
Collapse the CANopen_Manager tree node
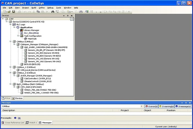click(x=15, y=44)
